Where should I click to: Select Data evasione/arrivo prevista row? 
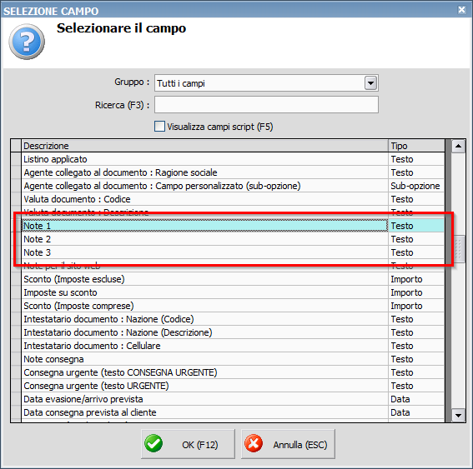coord(233,399)
